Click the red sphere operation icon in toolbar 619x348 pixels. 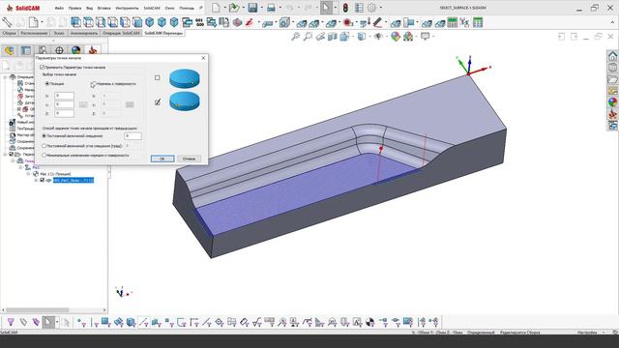[x=348, y=22]
